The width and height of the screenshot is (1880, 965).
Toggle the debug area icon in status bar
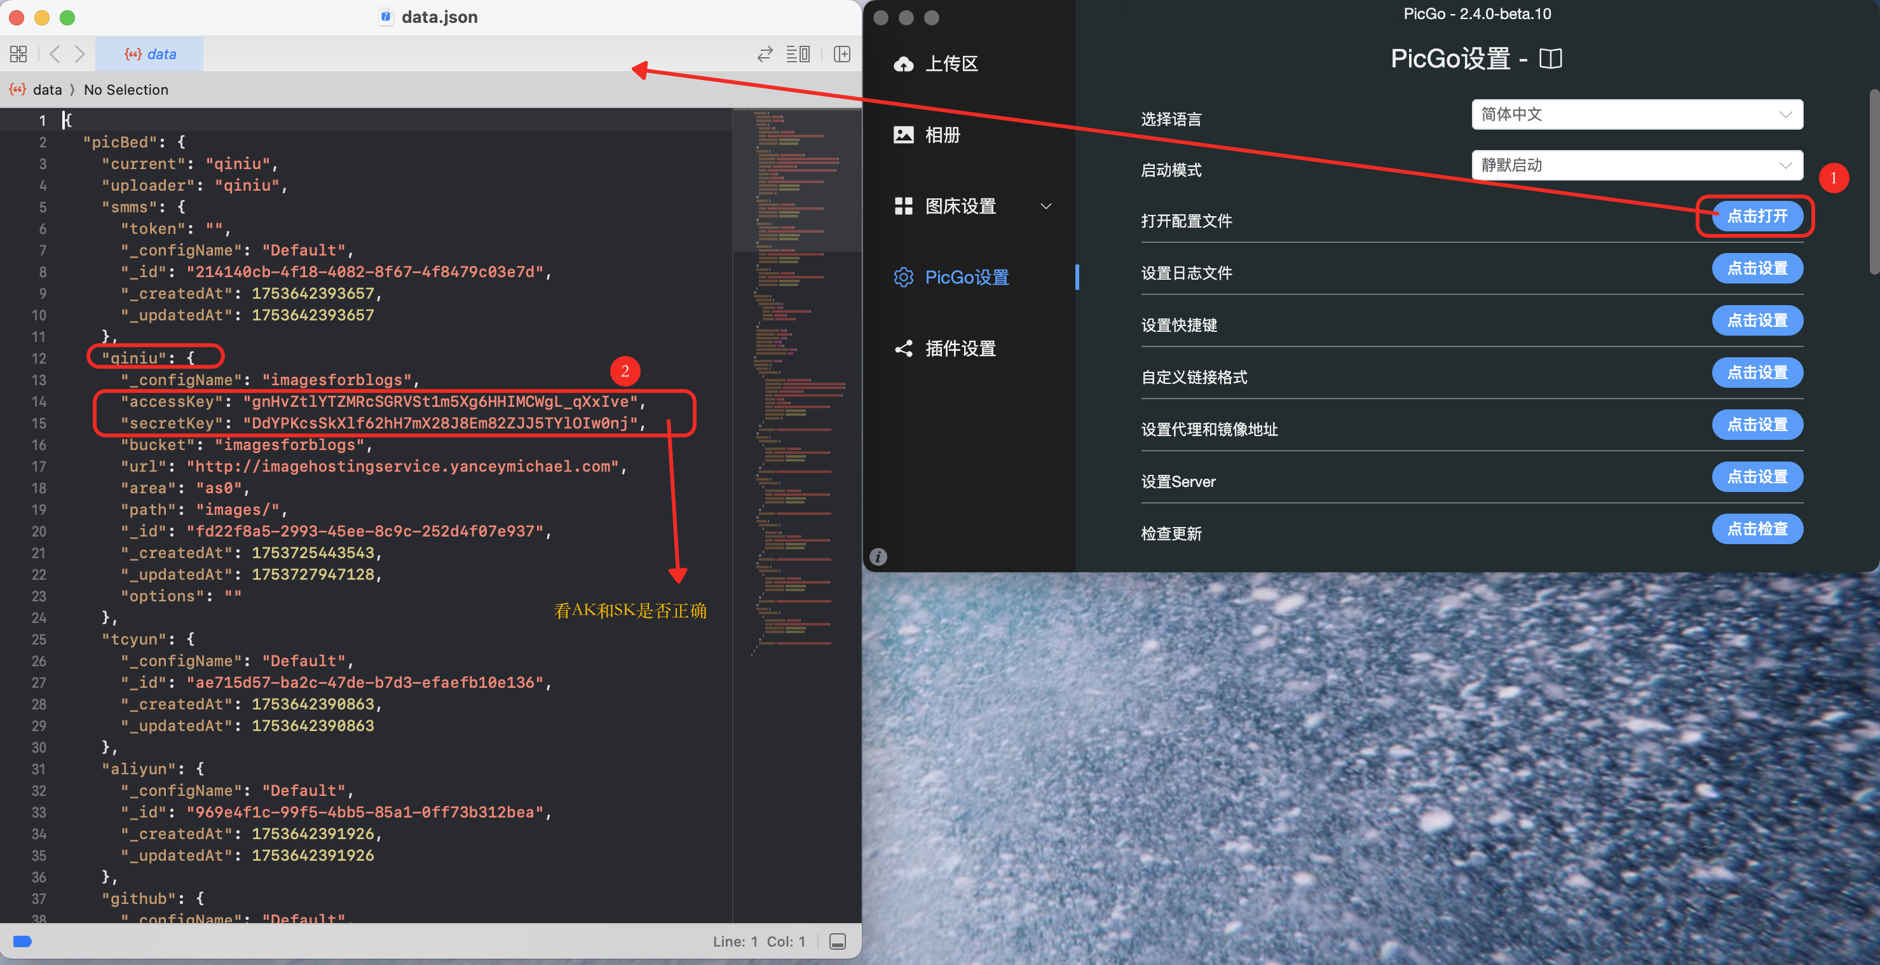pos(838,941)
